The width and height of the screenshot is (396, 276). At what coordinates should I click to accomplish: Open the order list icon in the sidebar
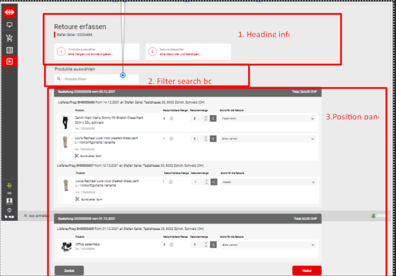[x=9, y=50]
